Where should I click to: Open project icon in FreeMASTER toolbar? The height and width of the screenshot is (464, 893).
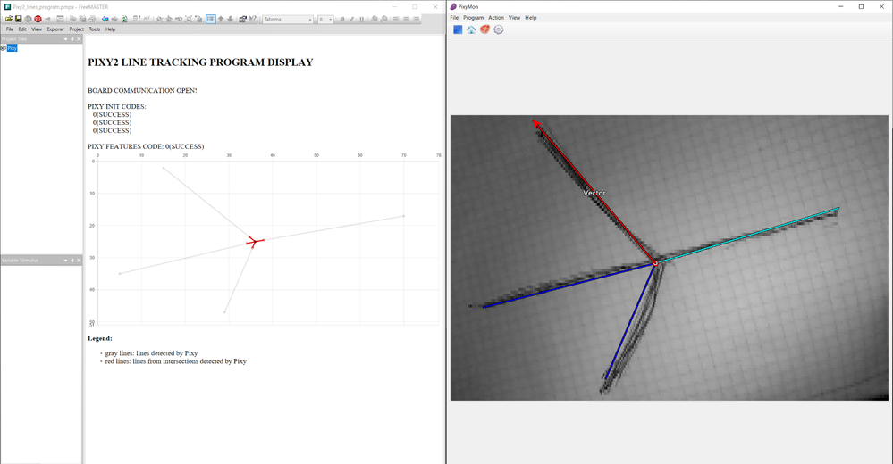tap(9, 19)
